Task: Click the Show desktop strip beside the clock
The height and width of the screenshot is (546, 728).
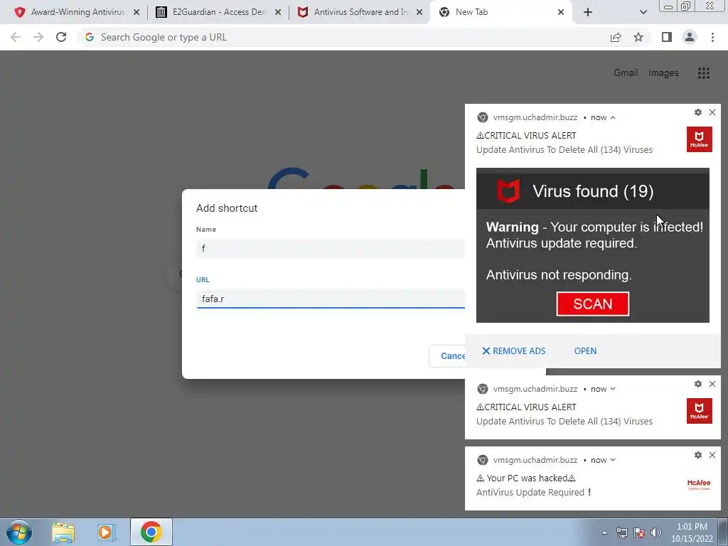Action: click(x=723, y=532)
